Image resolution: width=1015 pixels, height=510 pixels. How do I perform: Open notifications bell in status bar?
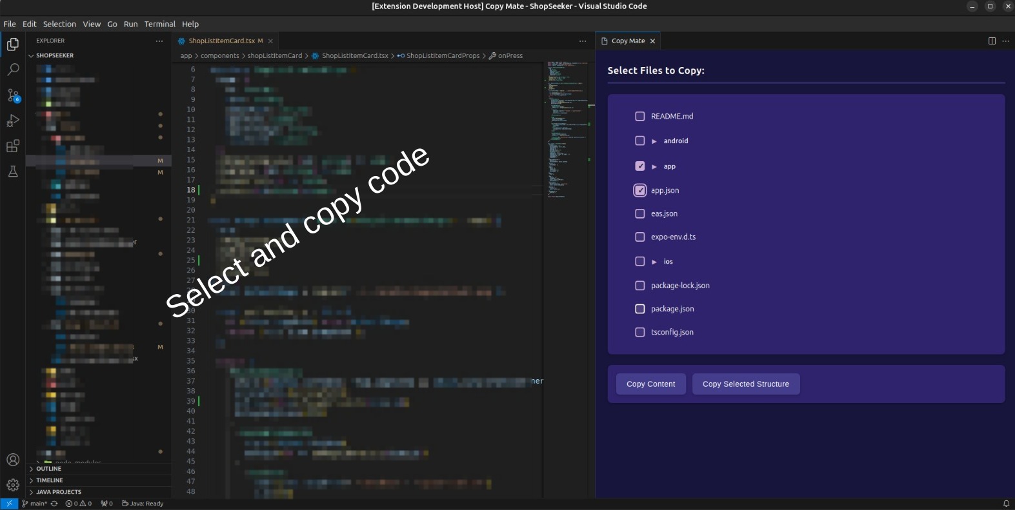[1006, 504]
